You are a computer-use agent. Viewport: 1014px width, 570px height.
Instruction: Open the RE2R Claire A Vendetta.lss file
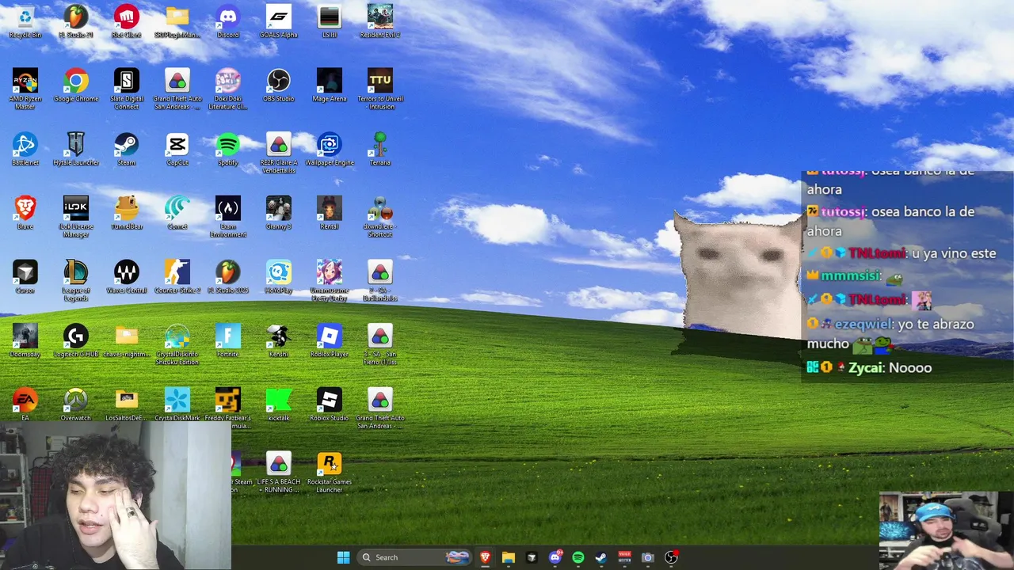[279, 153]
